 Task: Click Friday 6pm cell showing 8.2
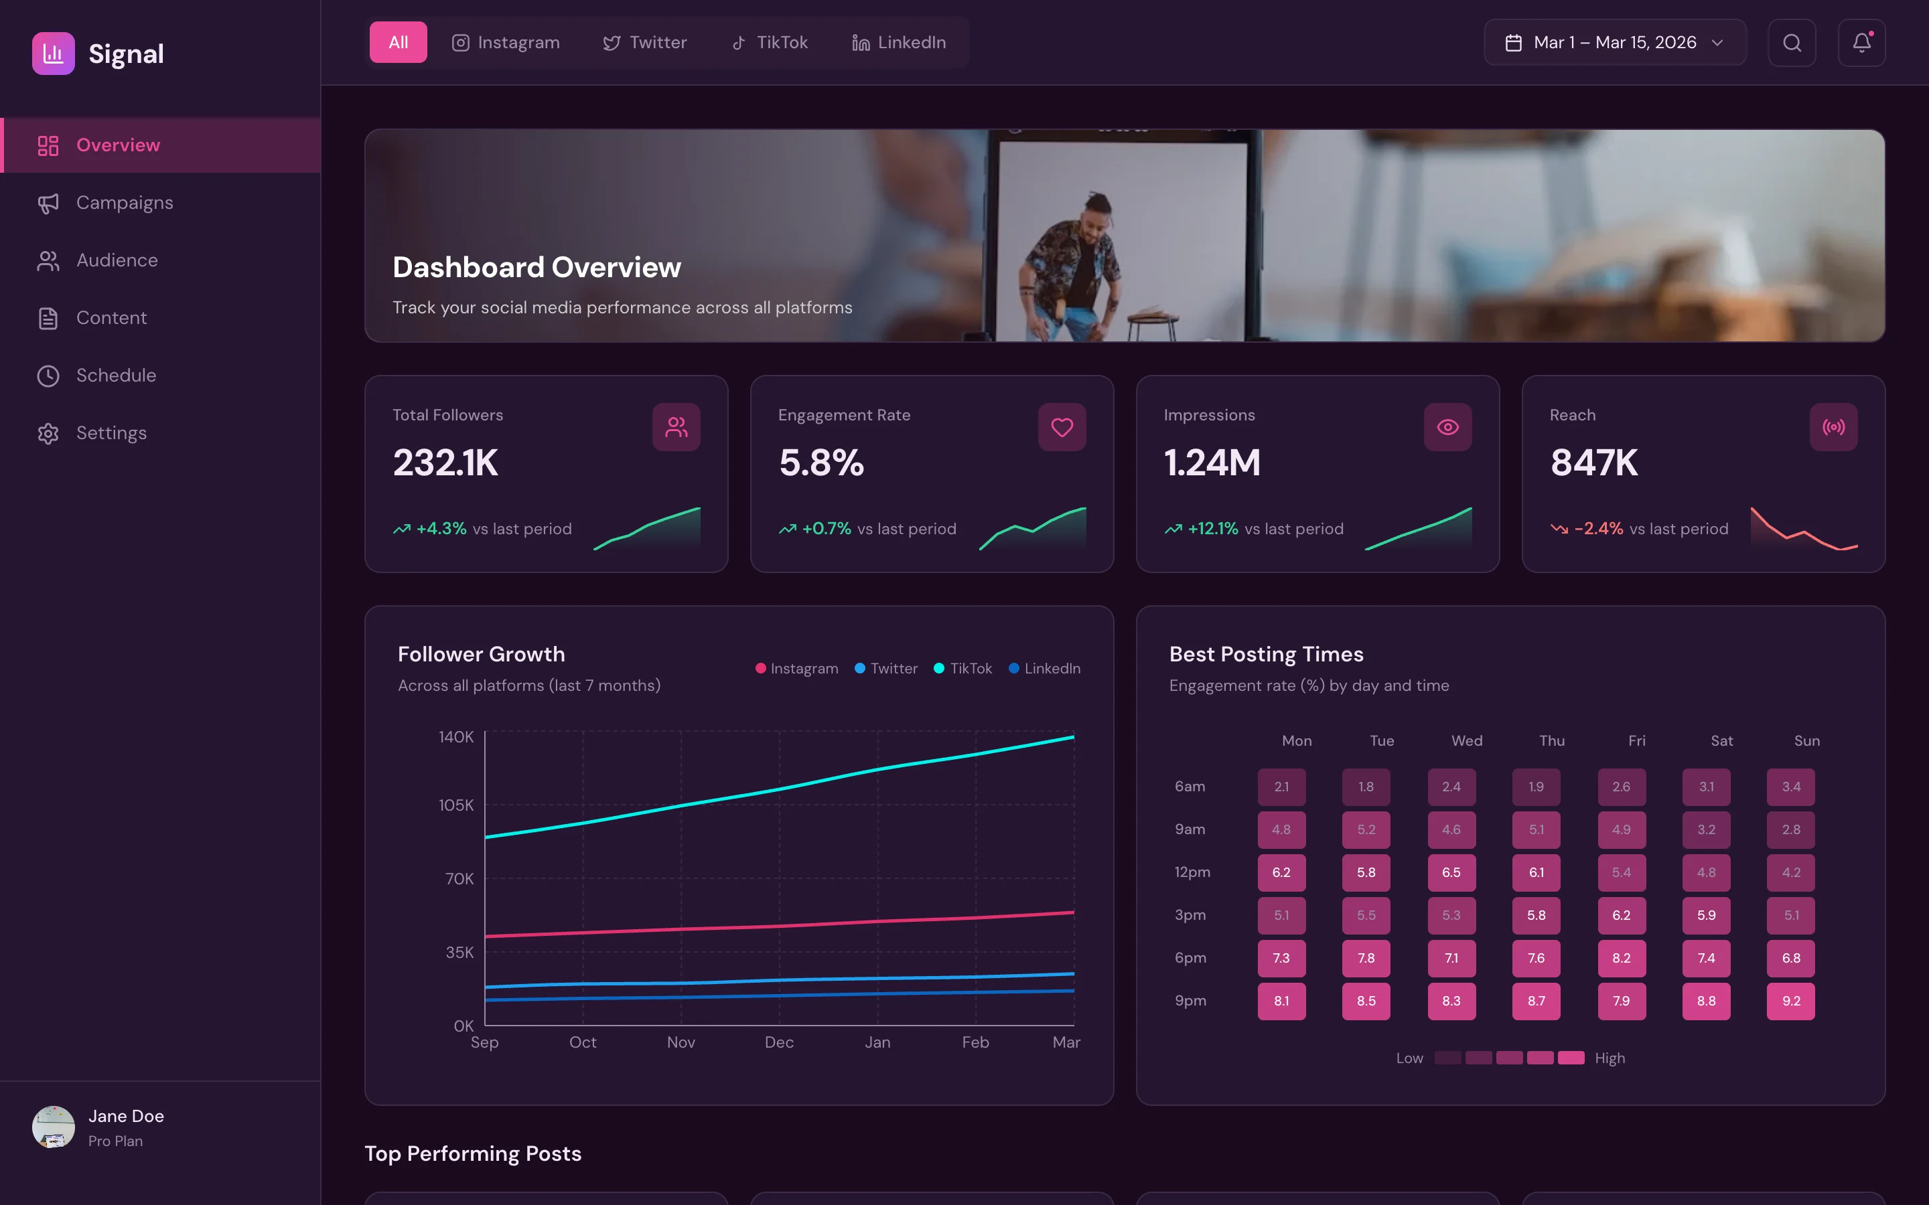[x=1622, y=958]
